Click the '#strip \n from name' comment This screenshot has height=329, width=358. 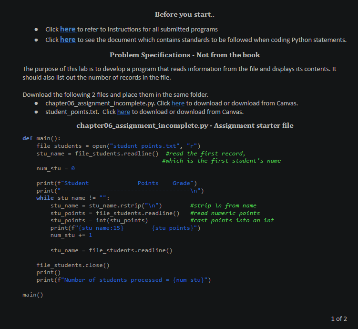(223, 206)
